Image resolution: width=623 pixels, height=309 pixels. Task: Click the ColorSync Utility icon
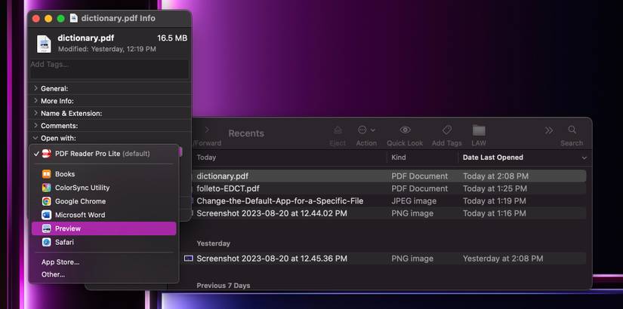tap(47, 188)
